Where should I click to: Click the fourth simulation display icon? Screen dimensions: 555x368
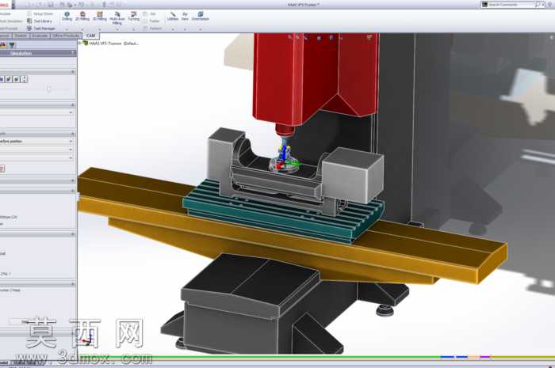(x=24, y=79)
